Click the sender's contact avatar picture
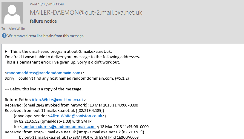 click(12, 13)
